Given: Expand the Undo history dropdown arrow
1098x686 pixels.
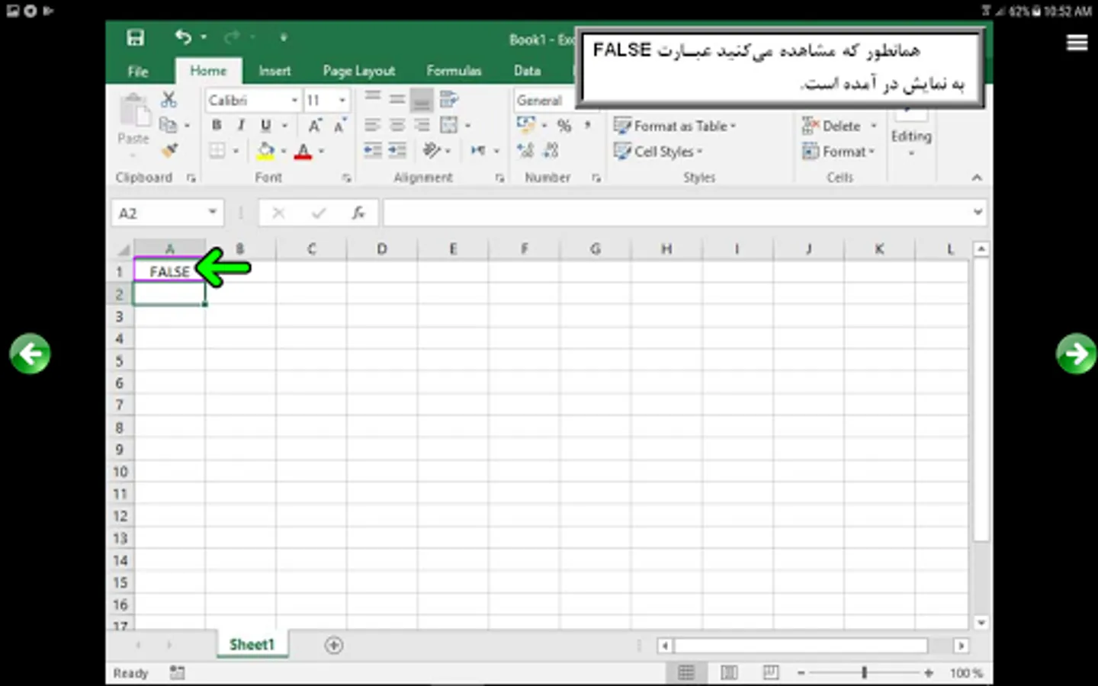Looking at the screenshot, I should coord(204,37).
